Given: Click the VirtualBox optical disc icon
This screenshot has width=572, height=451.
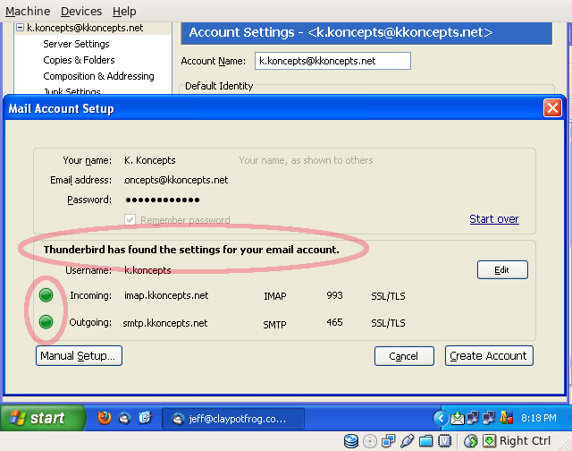Looking at the screenshot, I should coord(370,441).
